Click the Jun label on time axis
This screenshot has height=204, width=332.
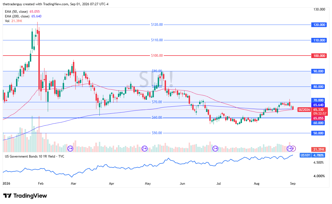(x=182, y=183)
